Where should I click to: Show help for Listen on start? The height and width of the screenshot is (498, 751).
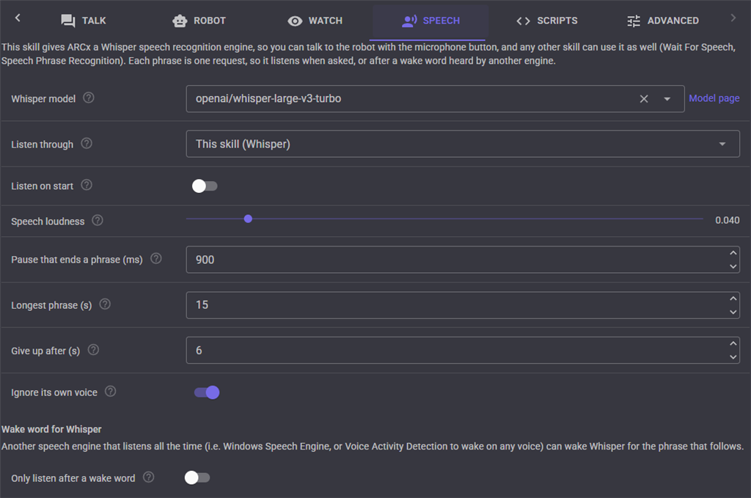87,185
